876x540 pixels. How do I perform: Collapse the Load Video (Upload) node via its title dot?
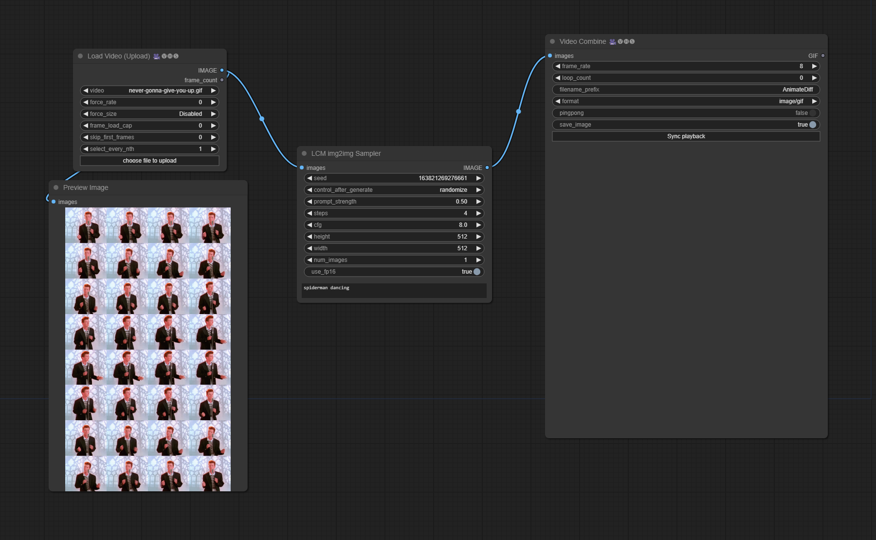point(80,56)
